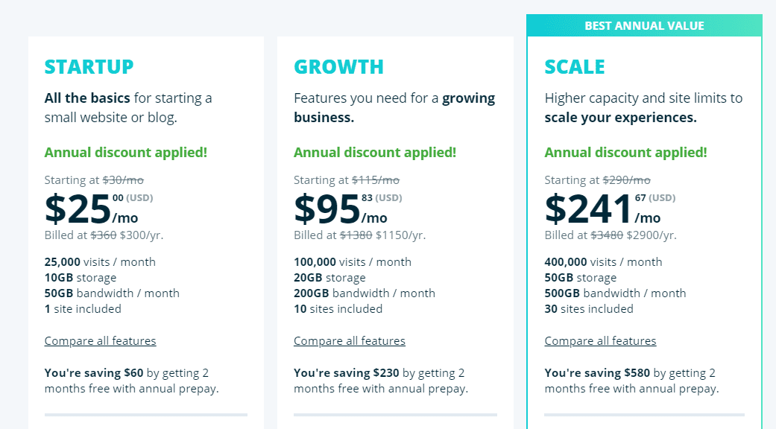Select the GROWTH plan heading
The width and height of the screenshot is (776, 429).
tap(338, 66)
